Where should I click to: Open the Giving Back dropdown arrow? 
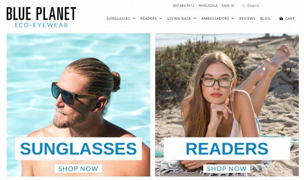(x=195, y=19)
